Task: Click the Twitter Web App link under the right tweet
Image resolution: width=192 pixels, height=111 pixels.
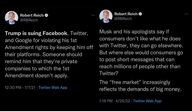Action: pyautogui.click(x=147, y=101)
